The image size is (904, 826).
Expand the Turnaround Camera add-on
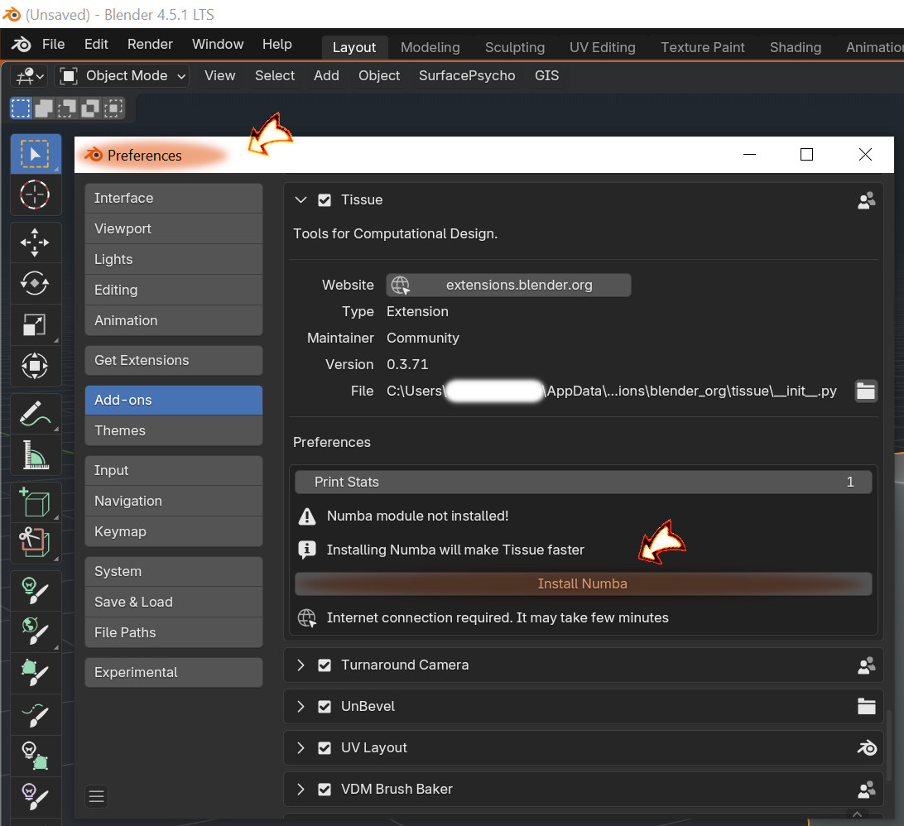(x=301, y=665)
